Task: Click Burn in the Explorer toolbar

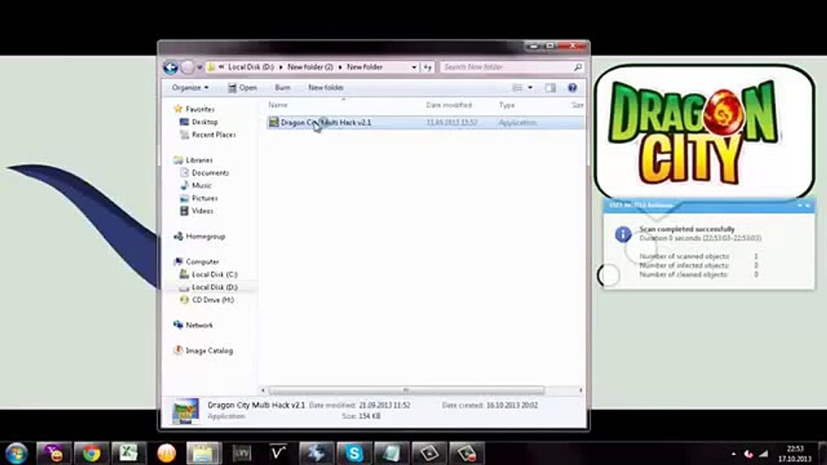Action: [282, 87]
